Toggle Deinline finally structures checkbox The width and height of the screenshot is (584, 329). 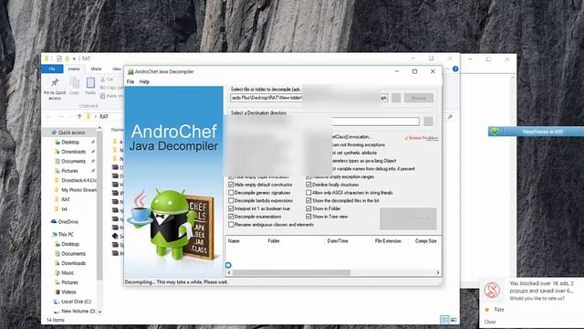(308, 185)
